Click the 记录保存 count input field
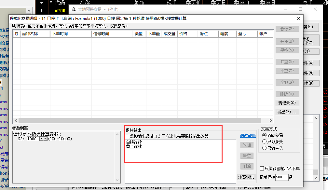The image size is (328, 190). coord(282,177)
